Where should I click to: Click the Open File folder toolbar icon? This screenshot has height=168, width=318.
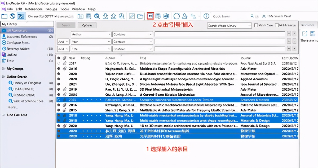point(140,16)
